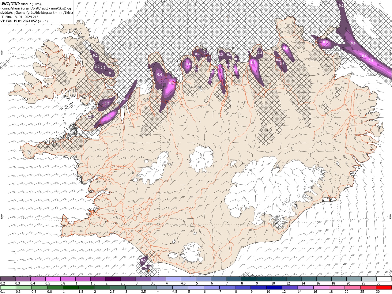The height and width of the screenshot is (294, 392).
Task: Select the light grey 25 swatch in purple/teal legend
Action: click(x=369, y=279)
